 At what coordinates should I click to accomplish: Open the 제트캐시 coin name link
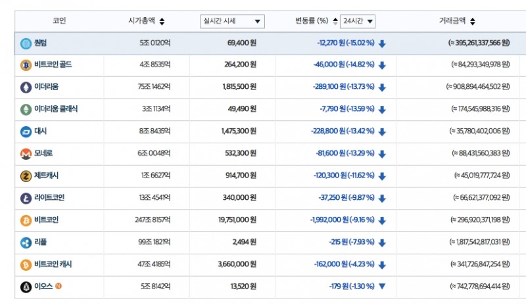[46, 175]
